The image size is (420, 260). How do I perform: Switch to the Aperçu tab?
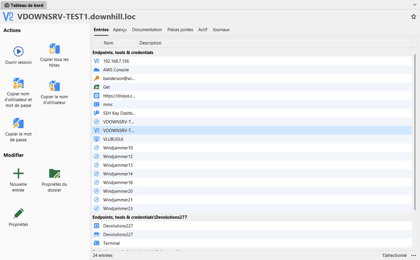click(120, 30)
